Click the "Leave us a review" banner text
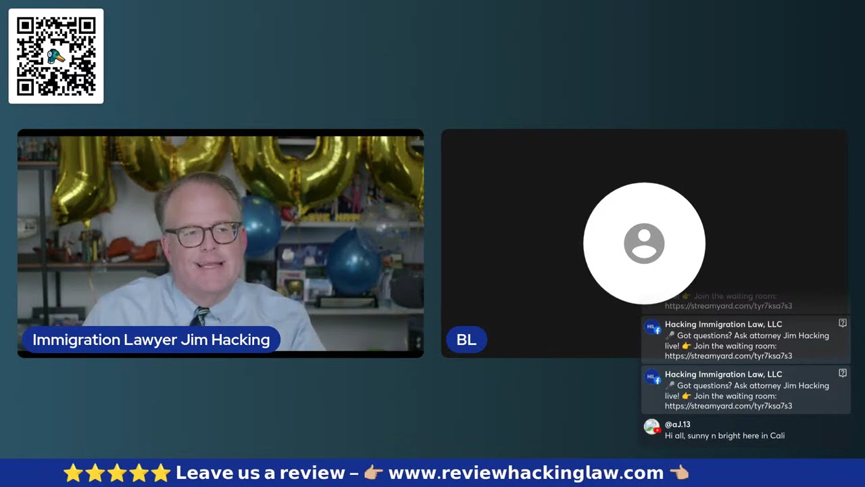 click(260, 473)
